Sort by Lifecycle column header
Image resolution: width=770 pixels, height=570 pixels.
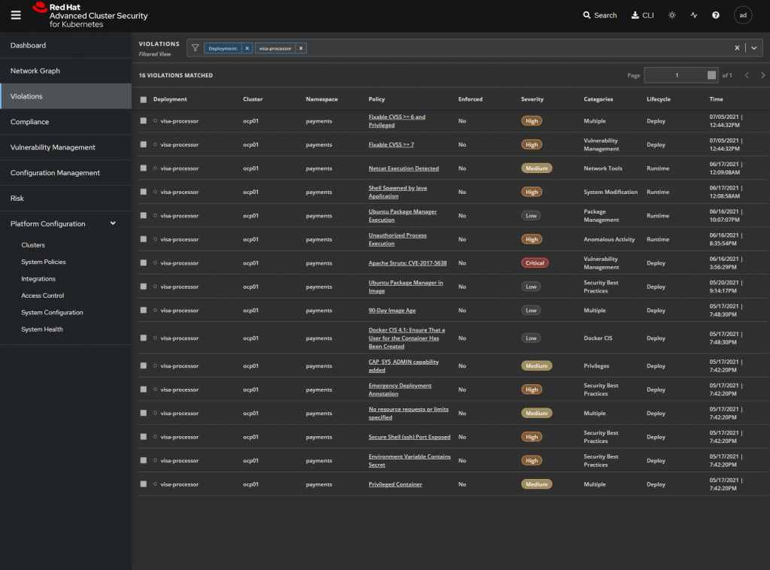coord(658,99)
